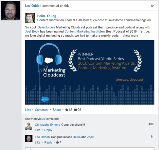Click Lee Odden name in post header
The image size is (159, 150).
click(33, 6)
